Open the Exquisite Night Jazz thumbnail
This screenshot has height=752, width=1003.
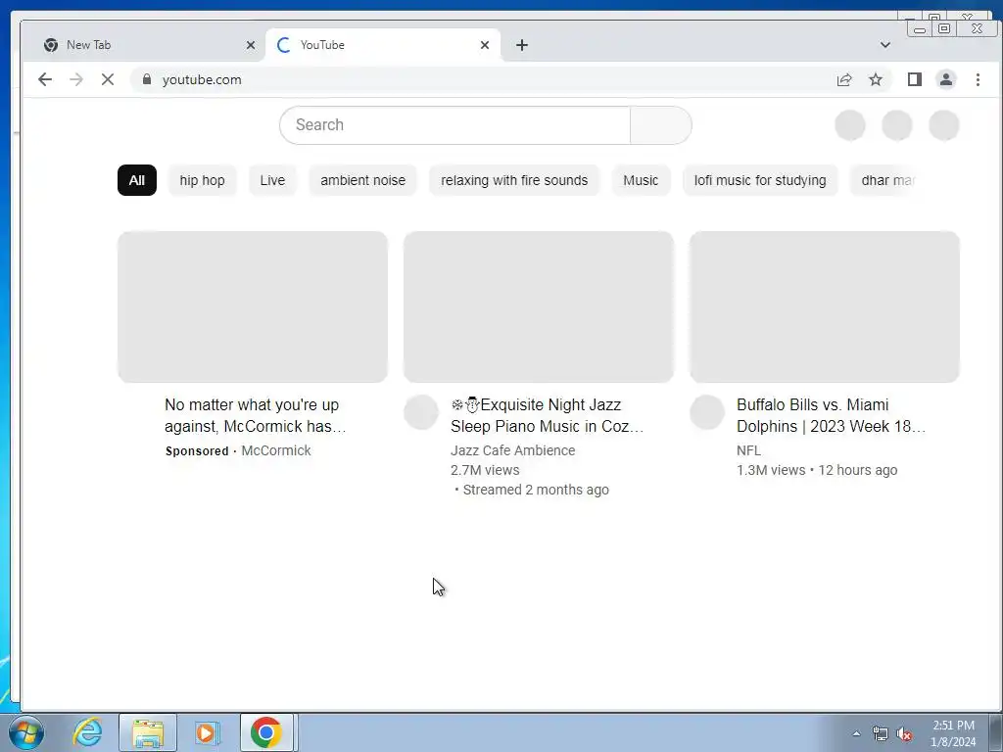[x=539, y=306]
